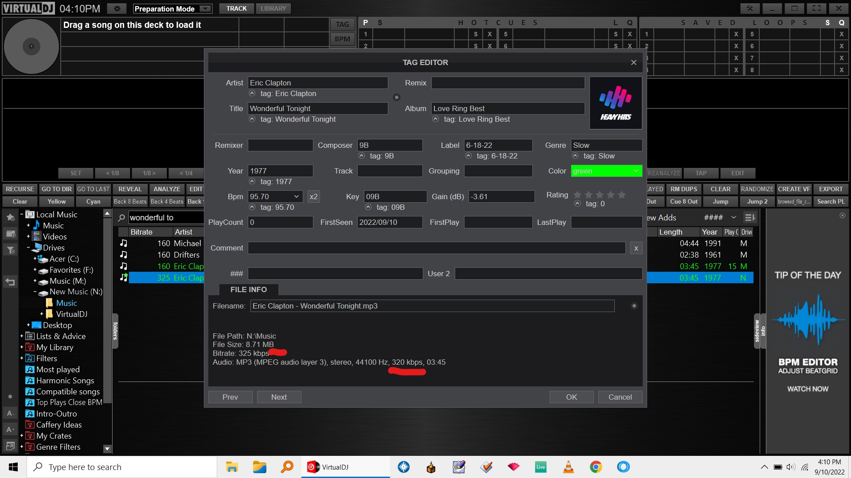Go to the Next track in Tag Editor

[279, 397]
